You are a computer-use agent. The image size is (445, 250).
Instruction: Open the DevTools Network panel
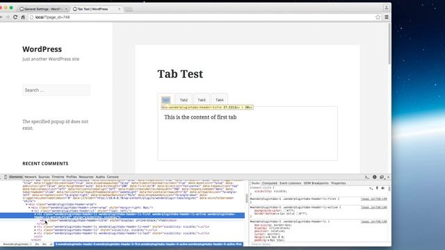point(31,177)
